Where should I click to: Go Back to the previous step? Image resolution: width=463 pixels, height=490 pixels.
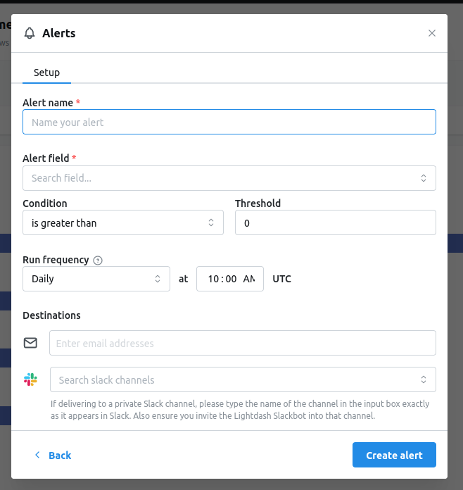point(53,456)
